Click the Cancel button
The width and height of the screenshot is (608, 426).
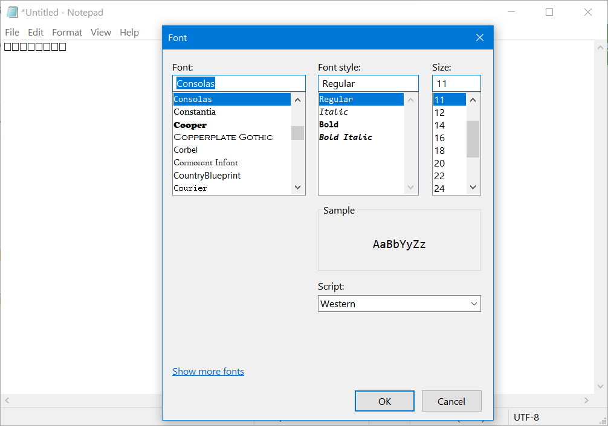(451, 401)
